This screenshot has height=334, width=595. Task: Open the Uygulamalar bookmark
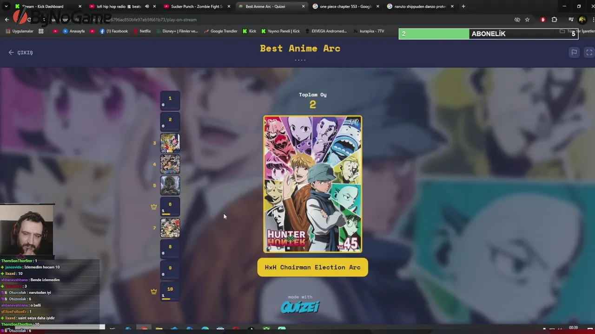20,31
